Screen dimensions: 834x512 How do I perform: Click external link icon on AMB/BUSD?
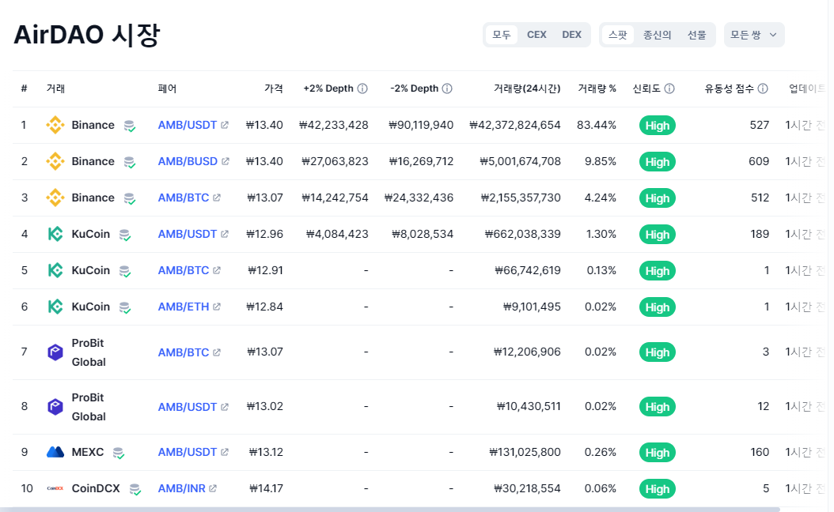tap(226, 161)
